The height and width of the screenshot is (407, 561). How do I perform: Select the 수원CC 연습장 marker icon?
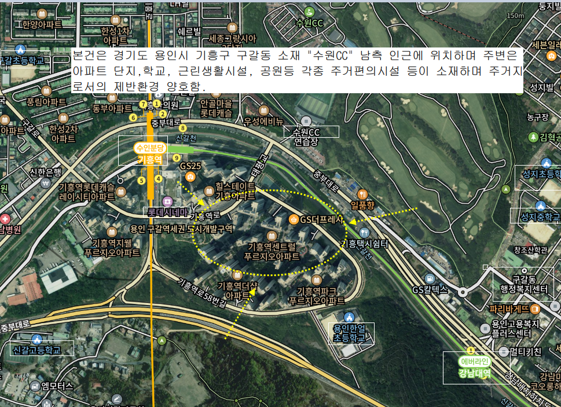pos(306,121)
